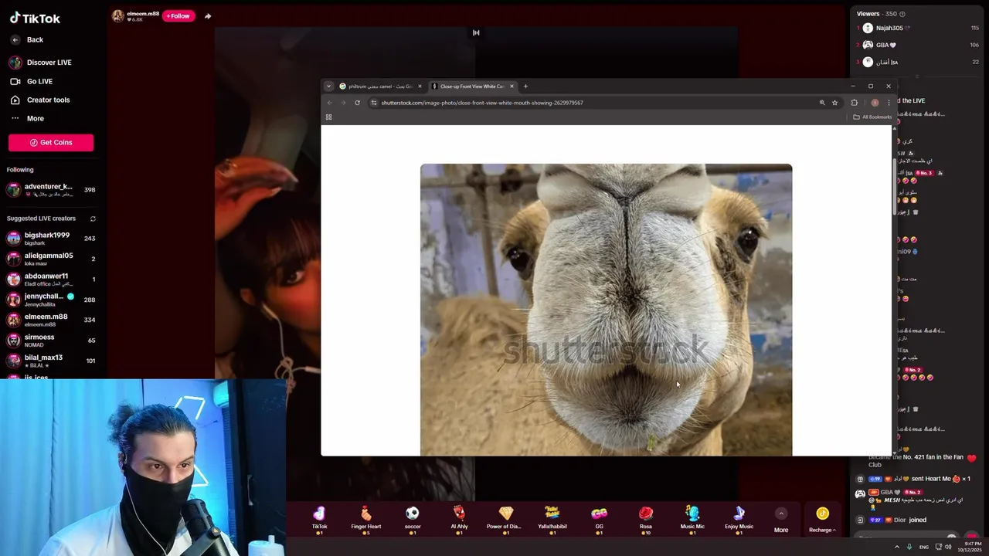This screenshot has height=556, width=989.
Task: Close the philtrum camel Google tab
Action: coord(420,86)
